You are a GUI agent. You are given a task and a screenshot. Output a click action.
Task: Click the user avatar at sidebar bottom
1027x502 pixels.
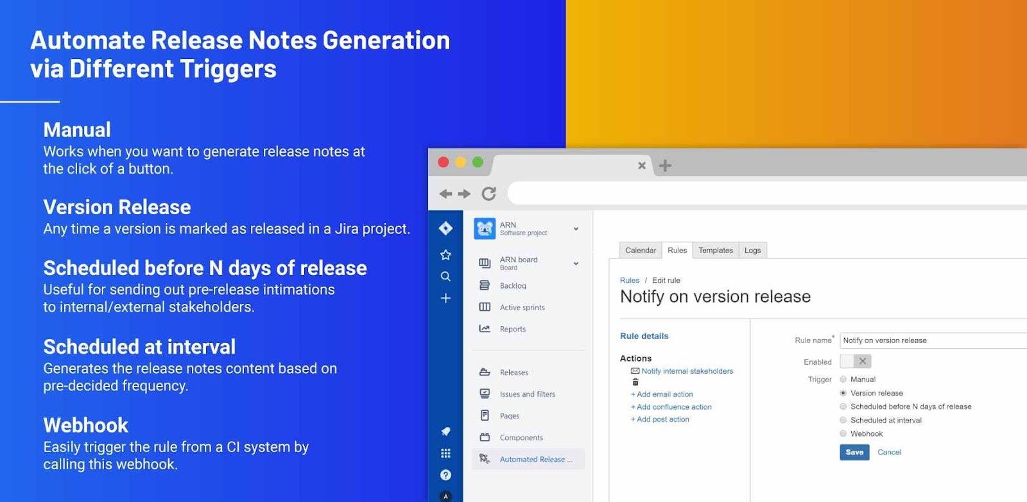point(445,496)
